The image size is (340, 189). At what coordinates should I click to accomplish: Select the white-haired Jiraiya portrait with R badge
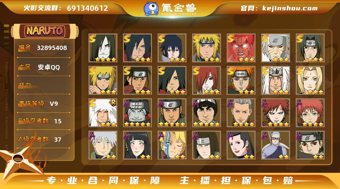pos(103,113)
